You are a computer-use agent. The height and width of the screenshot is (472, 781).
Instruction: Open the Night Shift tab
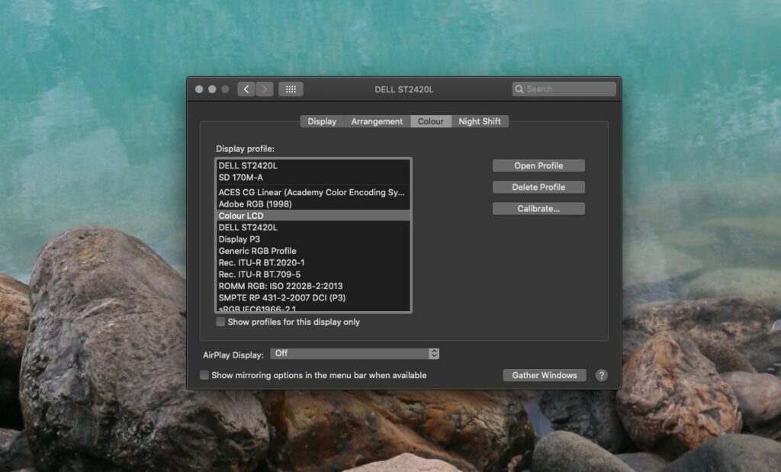click(480, 121)
